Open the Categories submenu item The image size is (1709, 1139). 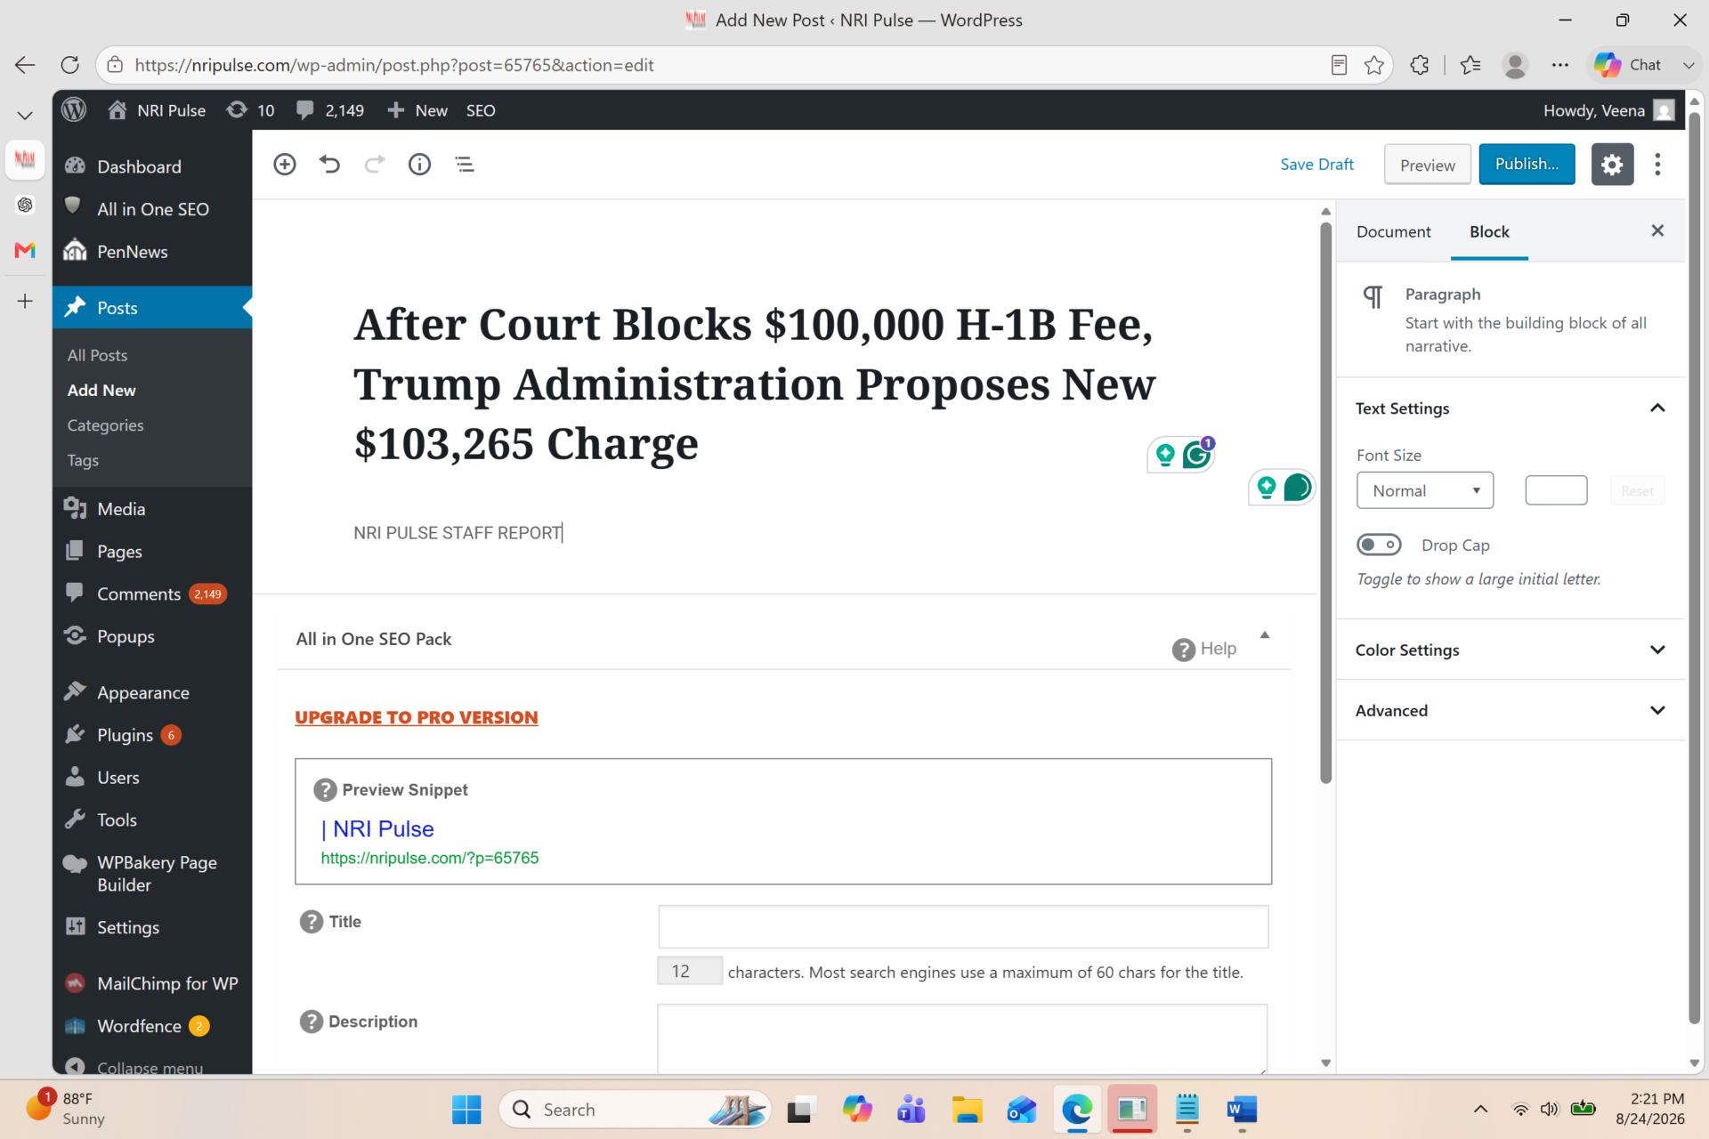click(x=105, y=425)
